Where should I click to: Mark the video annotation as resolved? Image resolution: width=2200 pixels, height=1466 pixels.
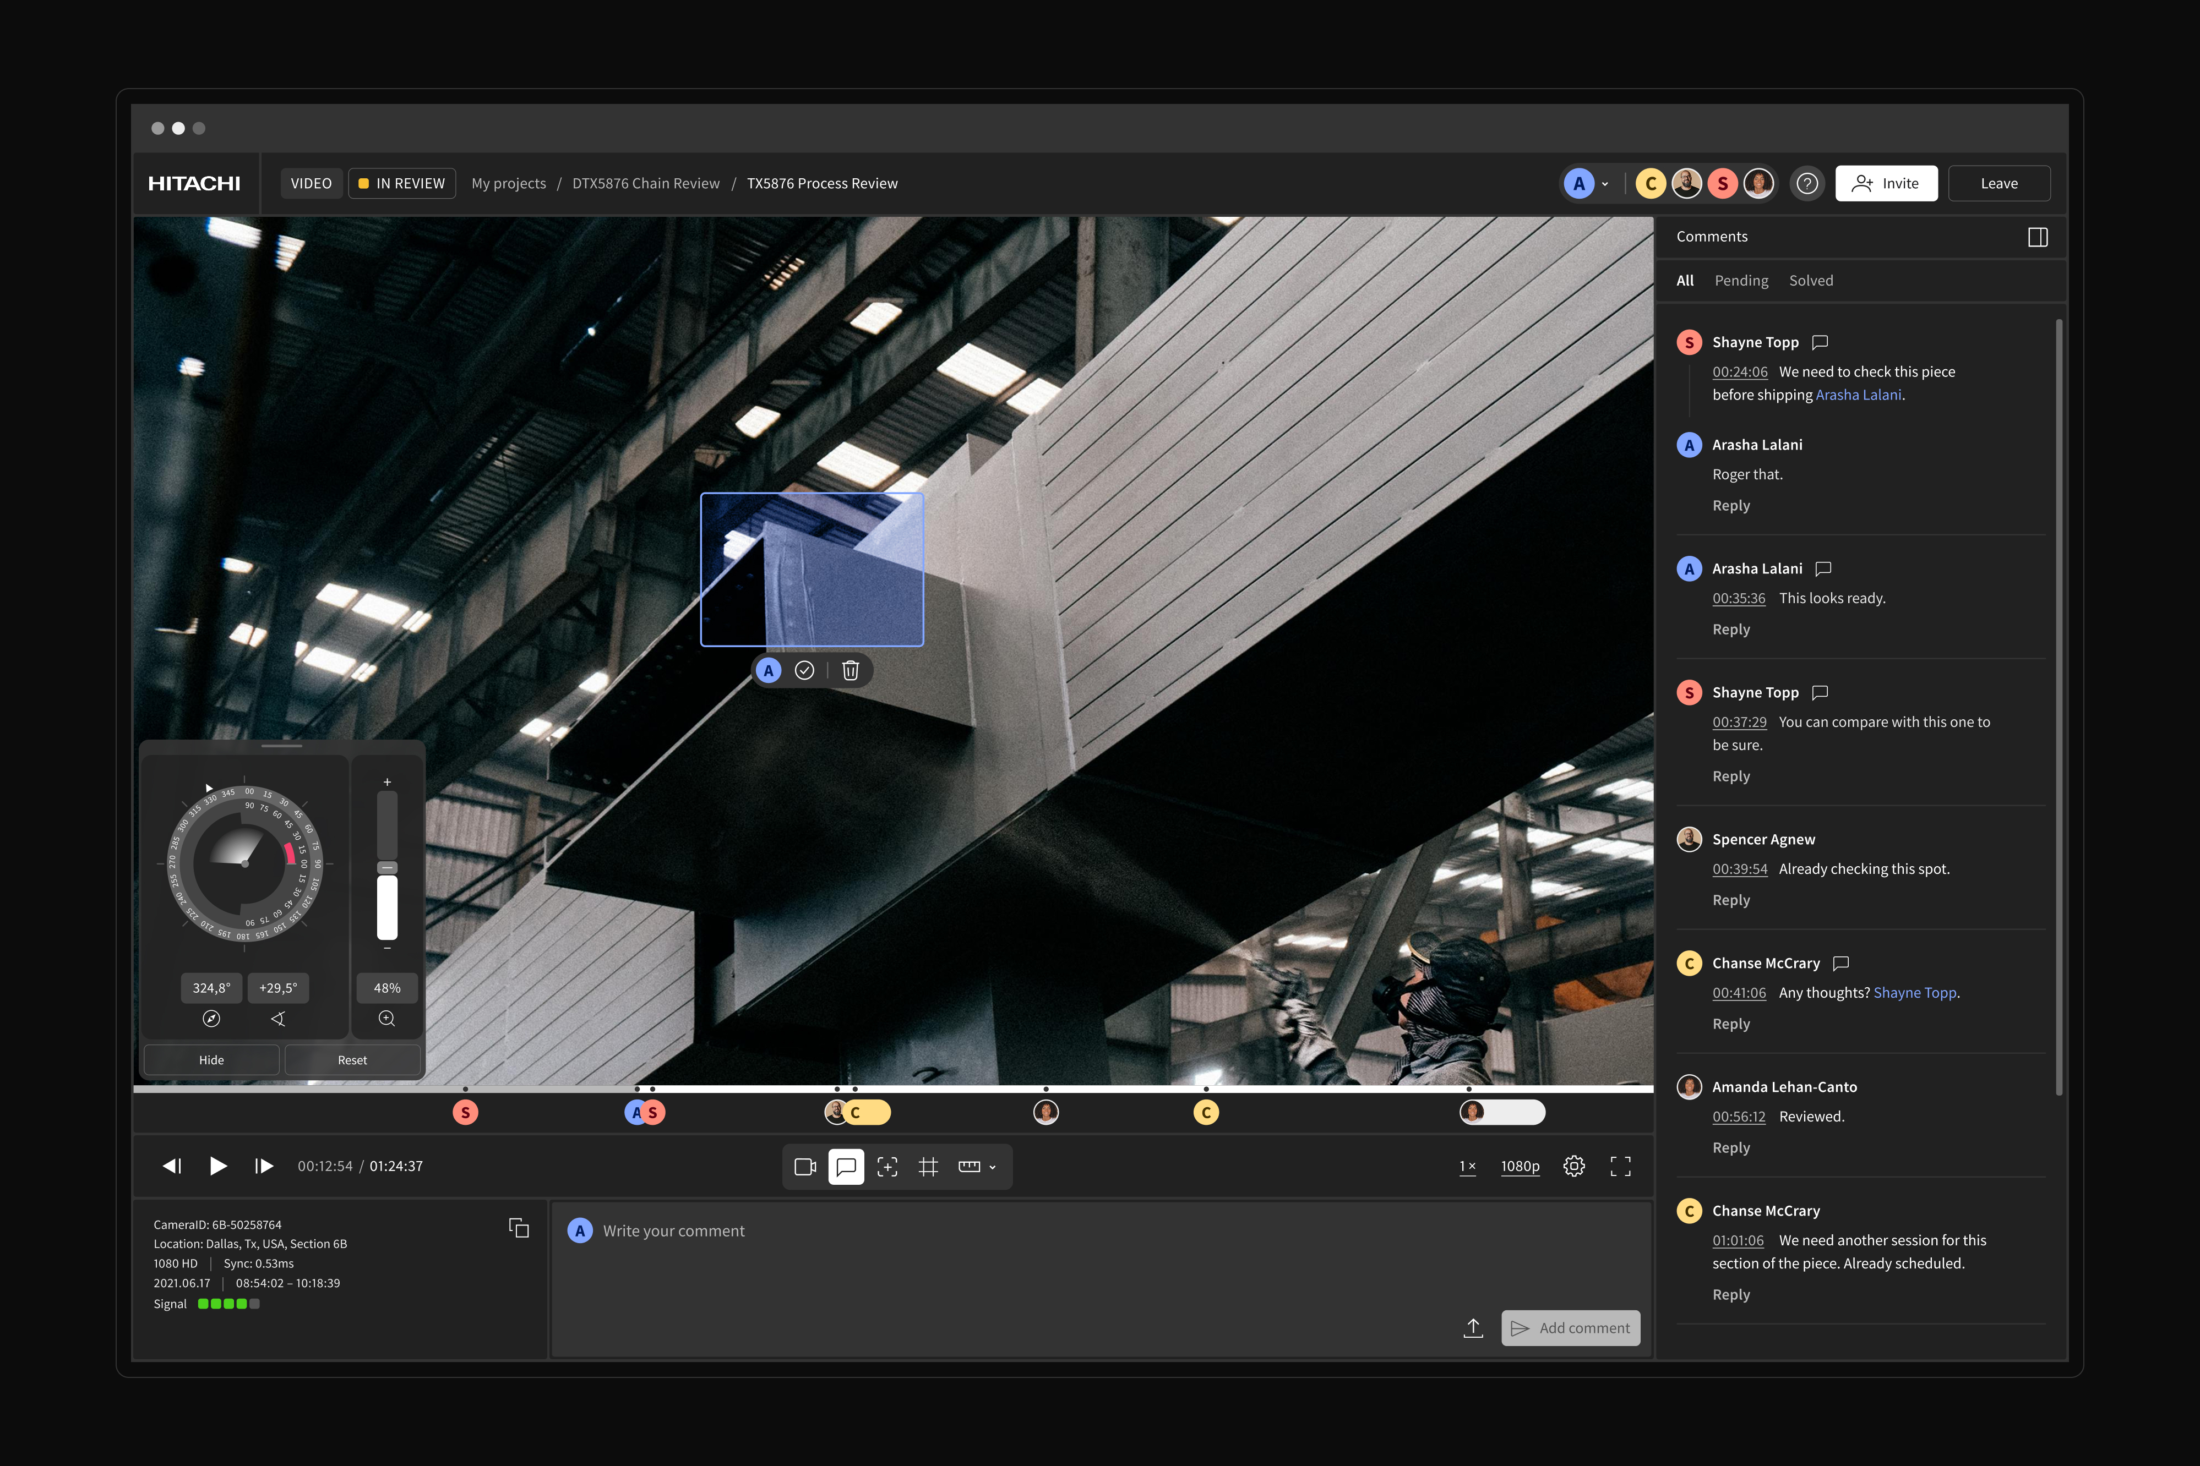[804, 670]
